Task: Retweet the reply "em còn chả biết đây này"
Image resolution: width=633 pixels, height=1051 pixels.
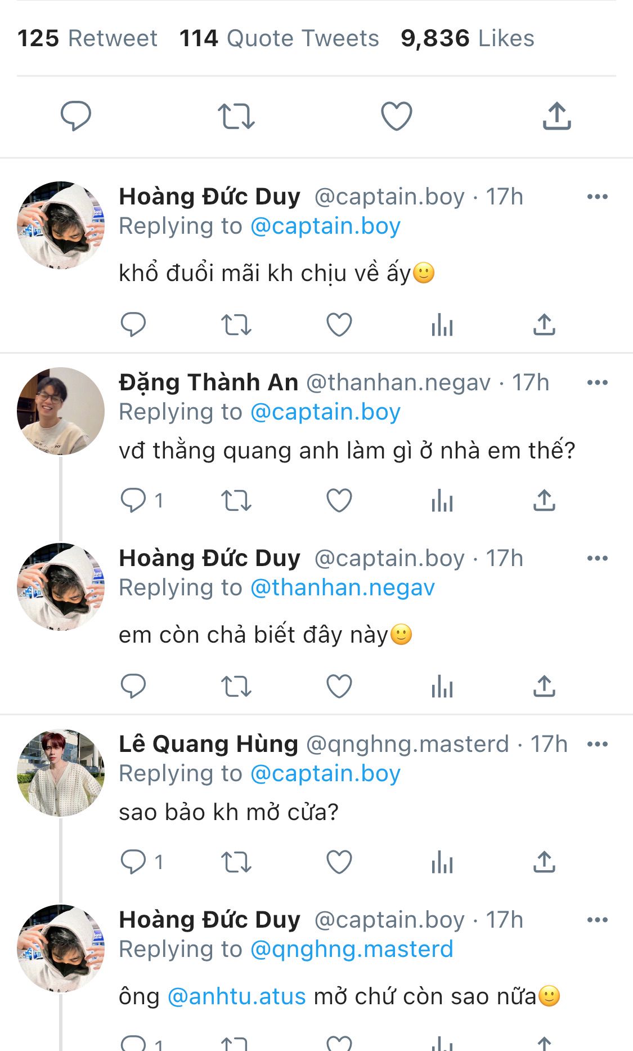Action: click(x=236, y=687)
